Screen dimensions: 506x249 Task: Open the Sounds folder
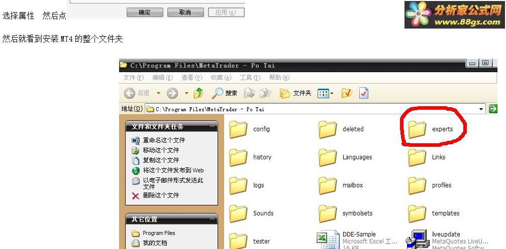(x=251, y=213)
